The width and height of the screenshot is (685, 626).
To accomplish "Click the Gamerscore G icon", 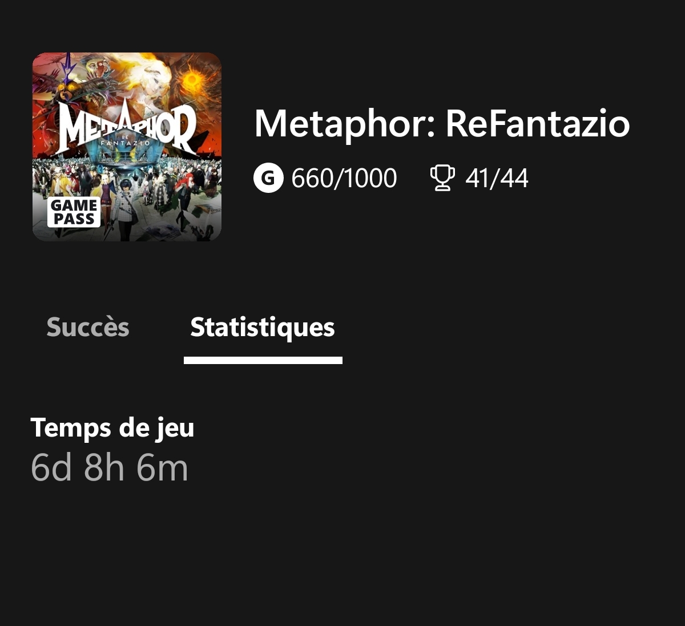I will [268, 178].
